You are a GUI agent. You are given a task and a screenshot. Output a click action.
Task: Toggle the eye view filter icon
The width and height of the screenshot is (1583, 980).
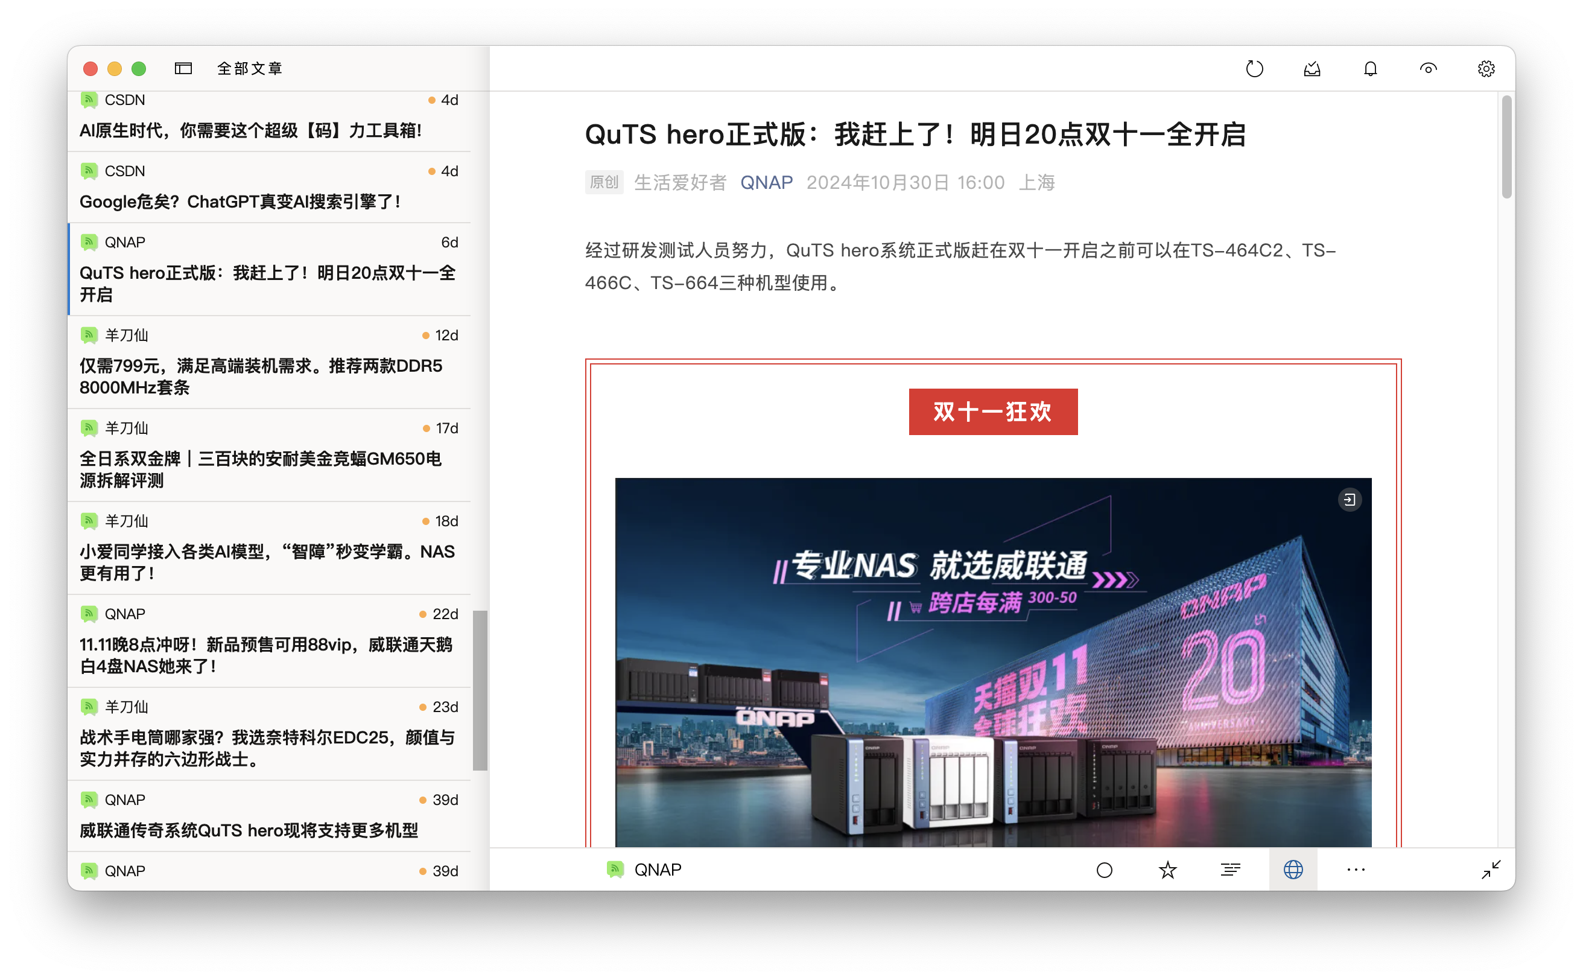(1428, 69)
